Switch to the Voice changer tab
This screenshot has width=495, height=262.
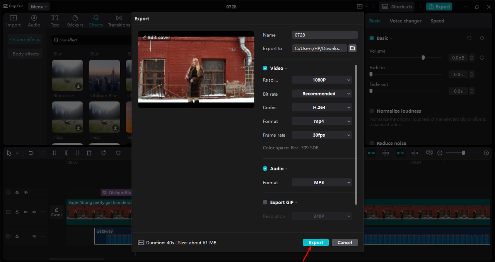(405, 21)
